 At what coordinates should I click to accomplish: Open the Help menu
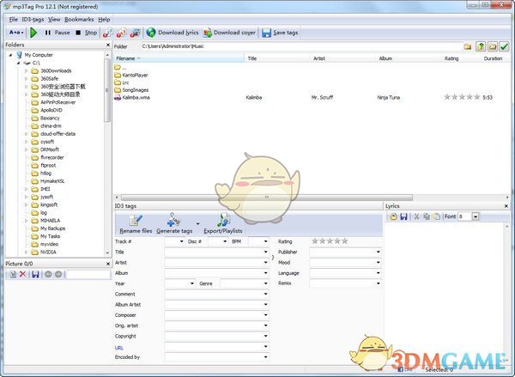tap(104, 20)
